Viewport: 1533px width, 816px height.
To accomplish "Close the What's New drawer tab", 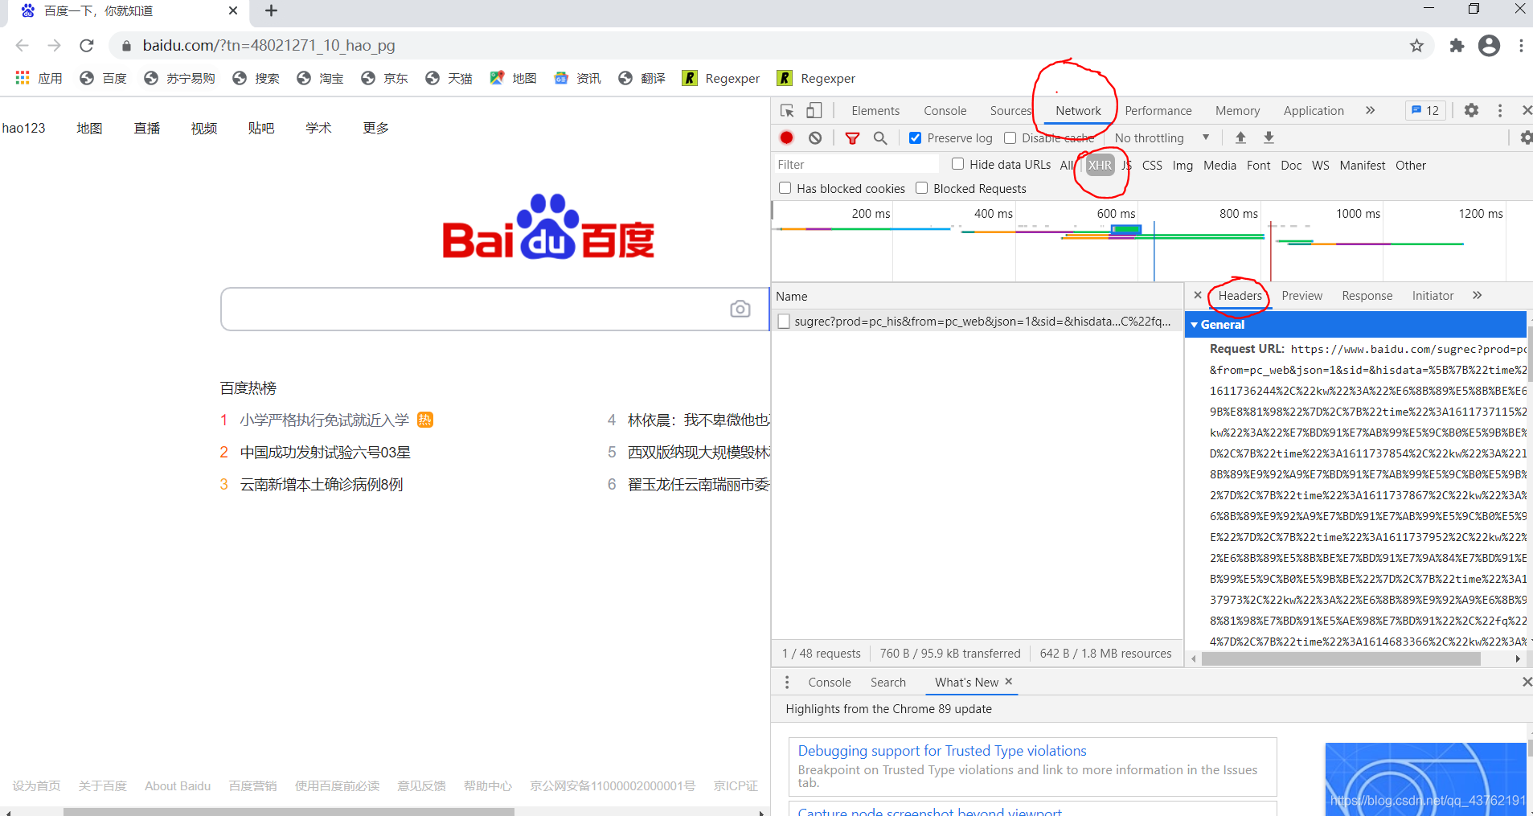I will pyautogui.click(x=1009, y=682).
